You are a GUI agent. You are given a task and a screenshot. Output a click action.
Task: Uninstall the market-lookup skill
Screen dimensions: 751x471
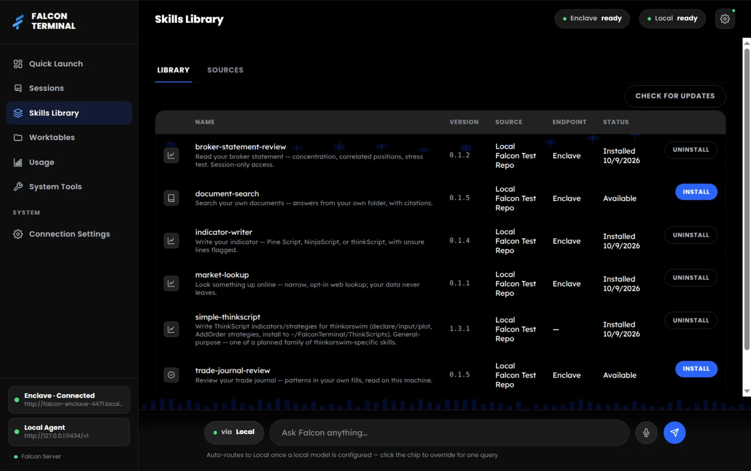tap(691, 277)
